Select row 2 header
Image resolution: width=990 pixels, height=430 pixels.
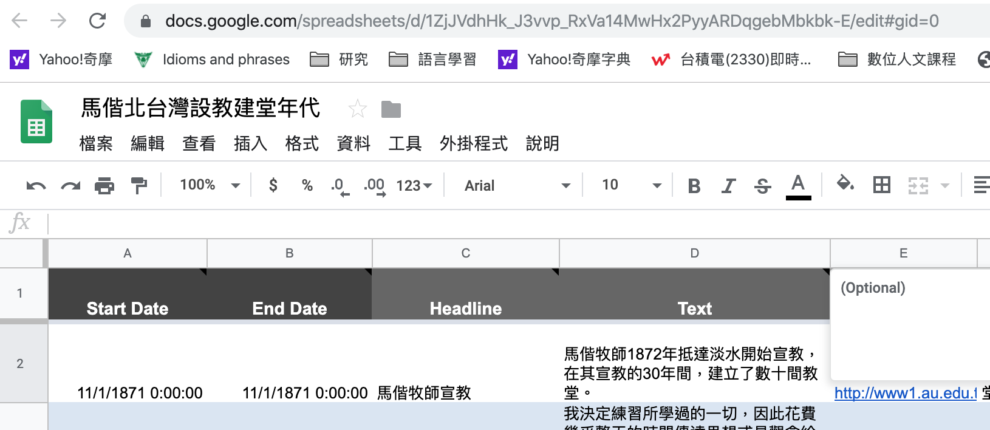point(20,364)
